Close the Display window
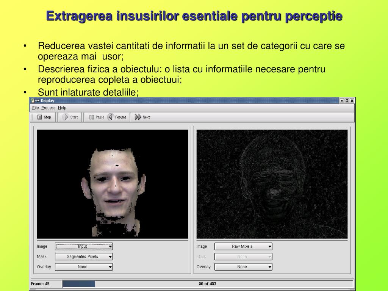Screen dimensions: 388x291 (352, 101)
